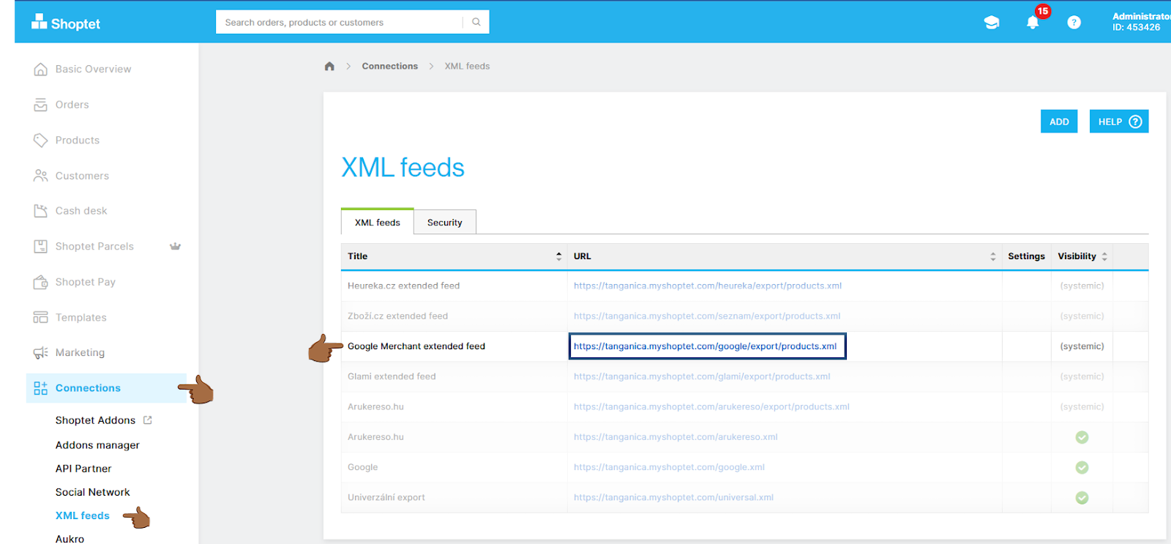Click the Basic Overview house icon
This screenshot has height=544, width=1171.
point(41,69)
